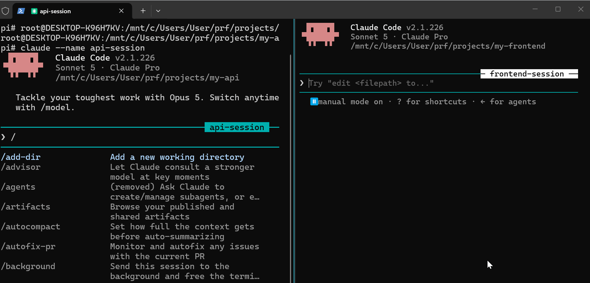The width and height of the screenshot is (590, 283).
Task: Open a new terminal tab
Action: [x=143, y=11]
